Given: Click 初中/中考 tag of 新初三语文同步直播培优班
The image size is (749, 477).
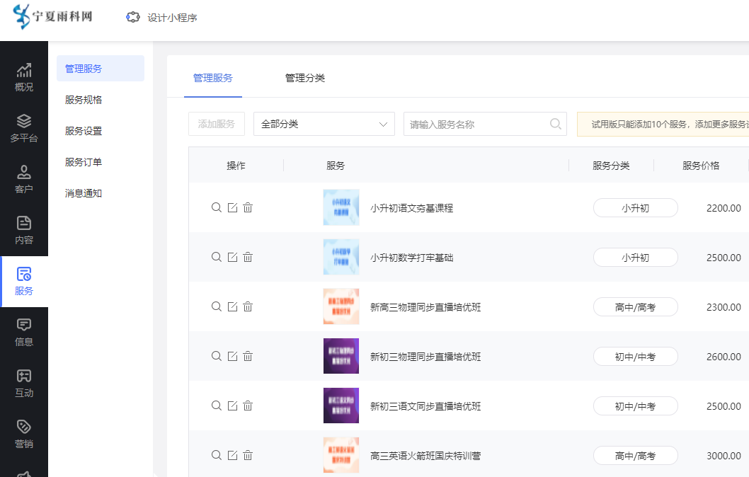Looking at the screenshot, I should [x=635, y=406].
